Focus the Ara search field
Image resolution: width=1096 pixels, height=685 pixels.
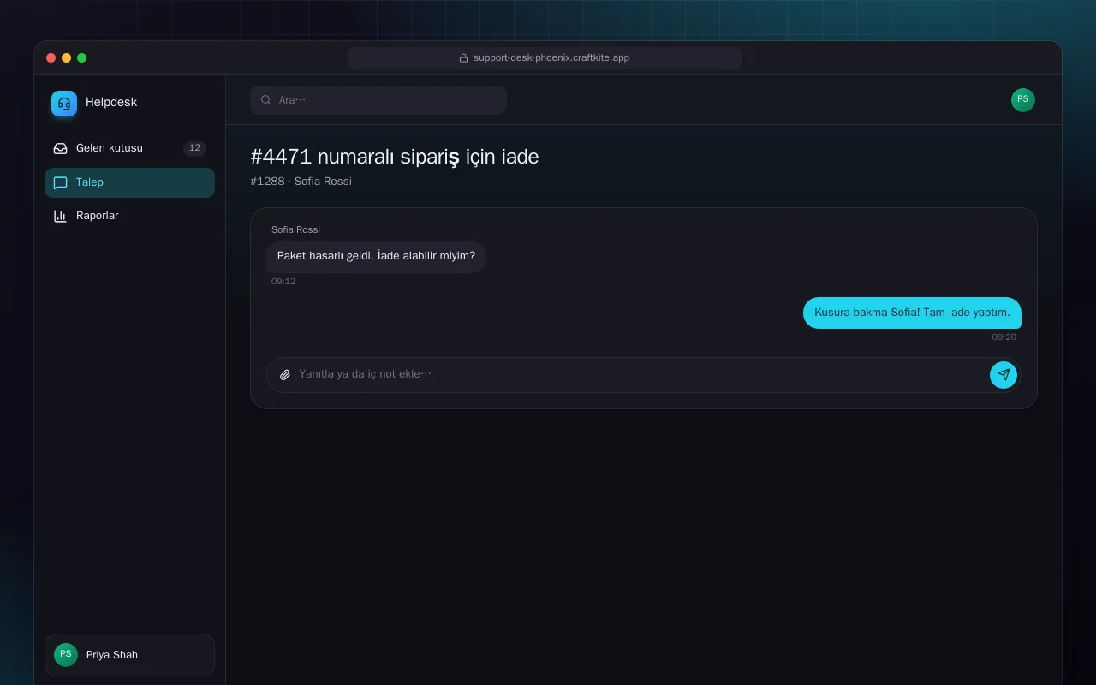click(378, 100)
